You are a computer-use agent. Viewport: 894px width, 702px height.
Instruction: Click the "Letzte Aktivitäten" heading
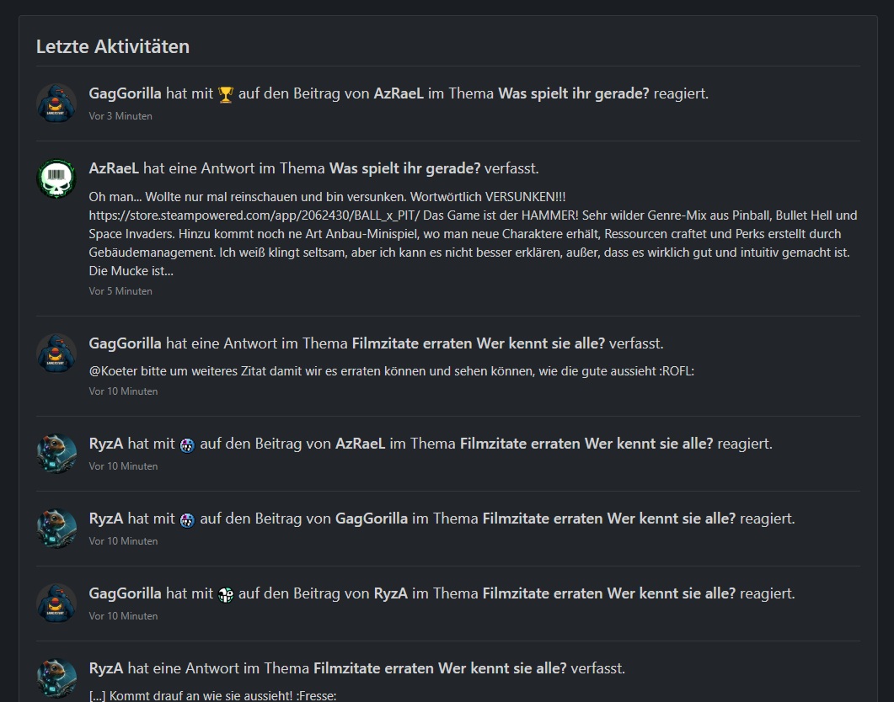tap(113, 46)
